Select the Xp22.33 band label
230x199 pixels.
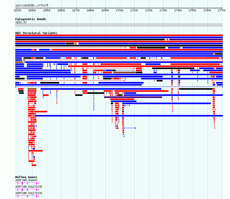coord(21,22)
